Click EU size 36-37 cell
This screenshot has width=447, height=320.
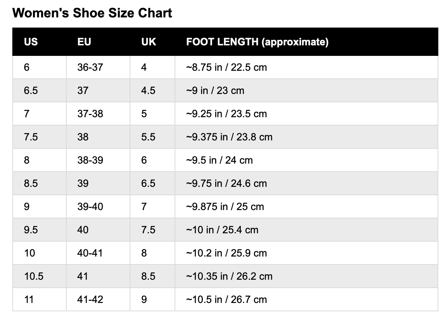point(98,67)
